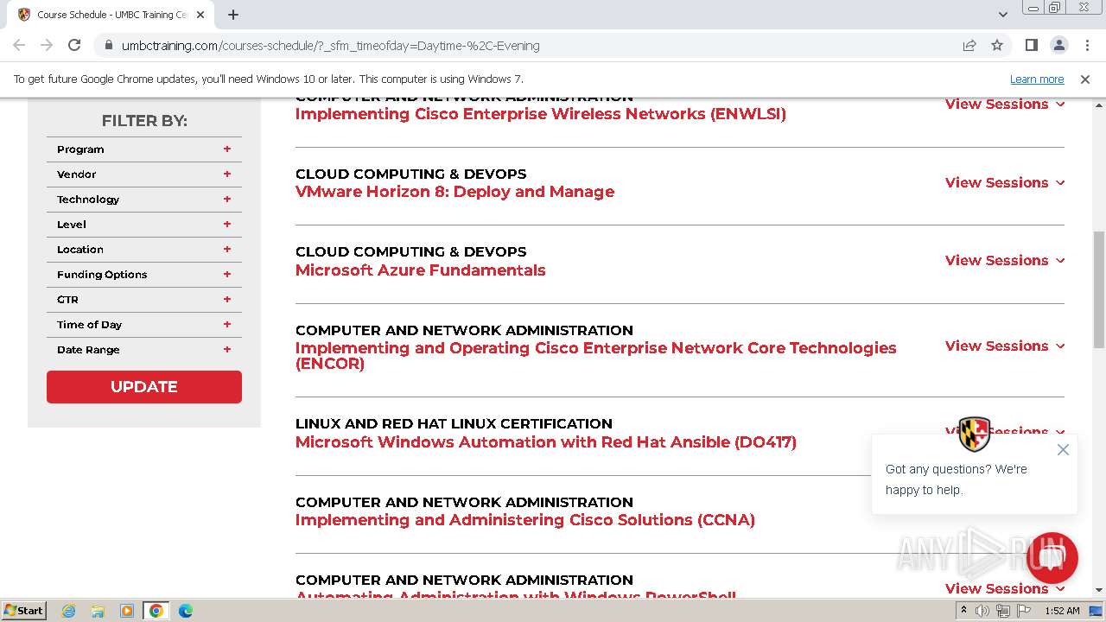Open Implementing Cisco Enterprise Wireless Networks course

(x=541, y=114)
